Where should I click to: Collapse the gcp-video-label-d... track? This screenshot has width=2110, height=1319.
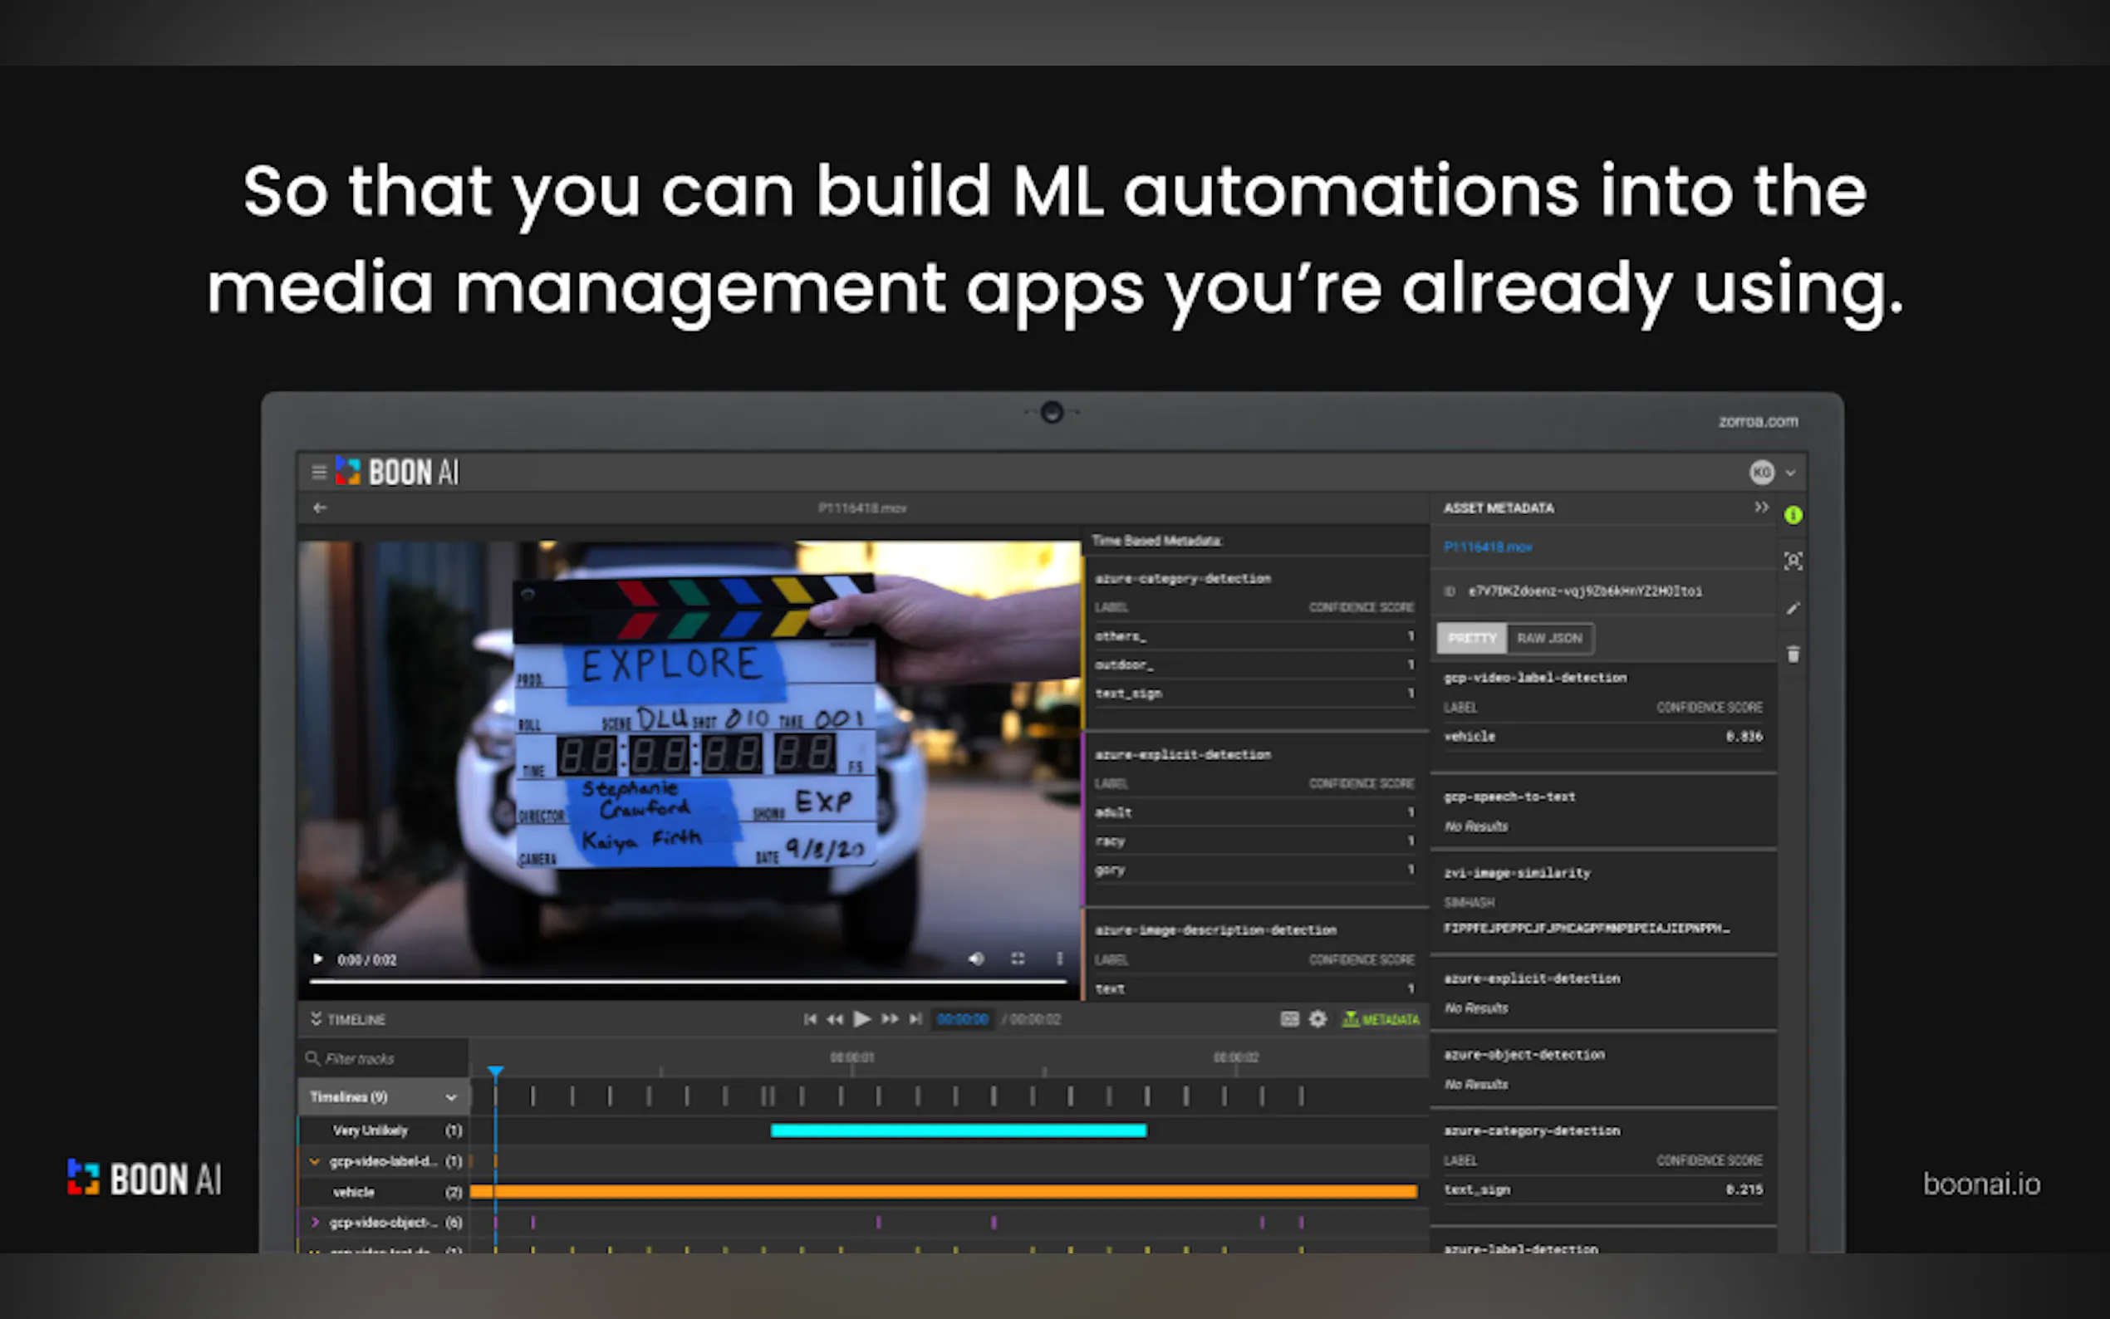click(315, 1161)
